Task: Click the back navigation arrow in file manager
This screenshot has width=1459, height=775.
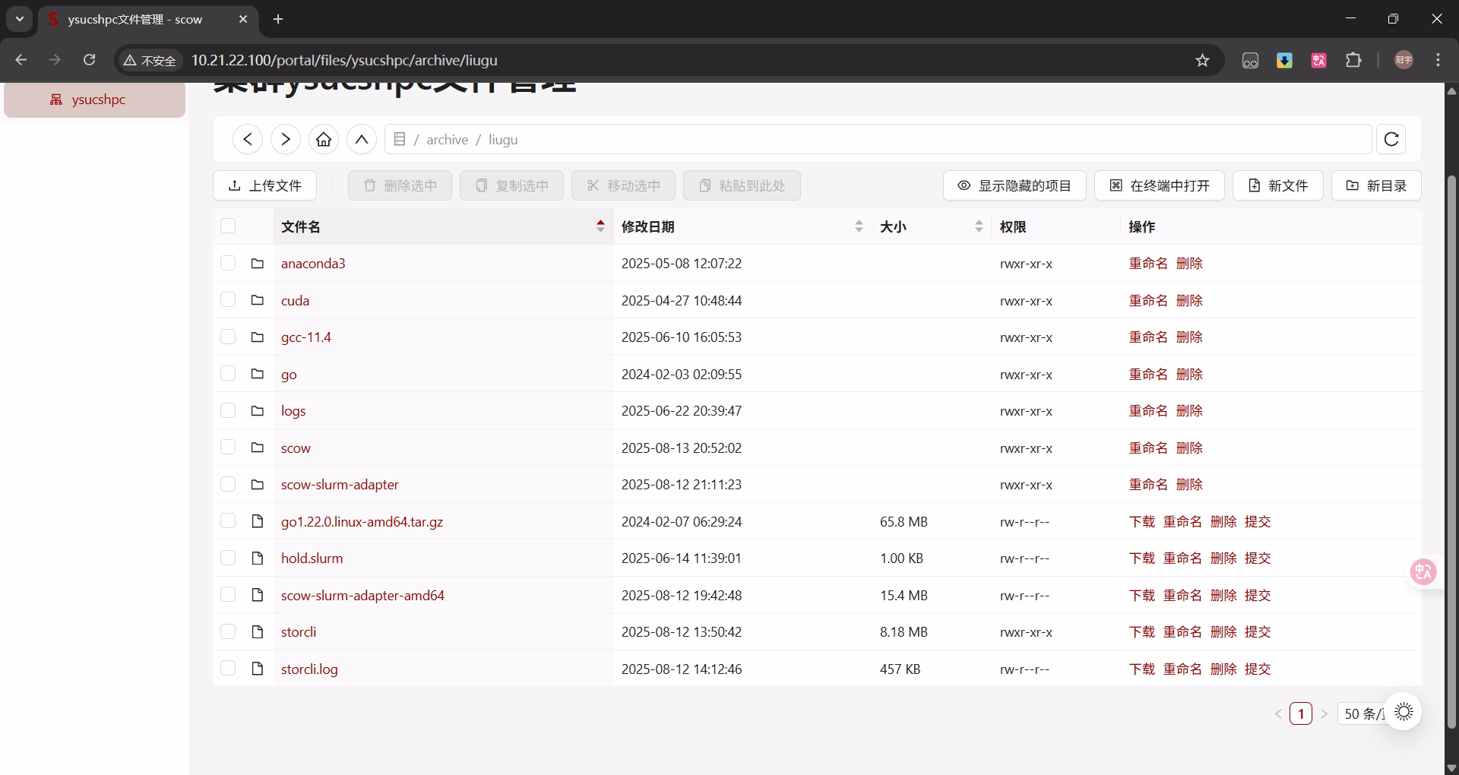Action: [248, 139]
